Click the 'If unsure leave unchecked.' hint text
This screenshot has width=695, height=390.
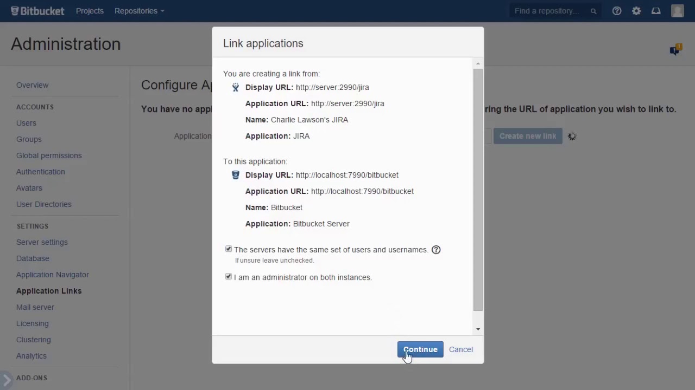tap(274, 261)
